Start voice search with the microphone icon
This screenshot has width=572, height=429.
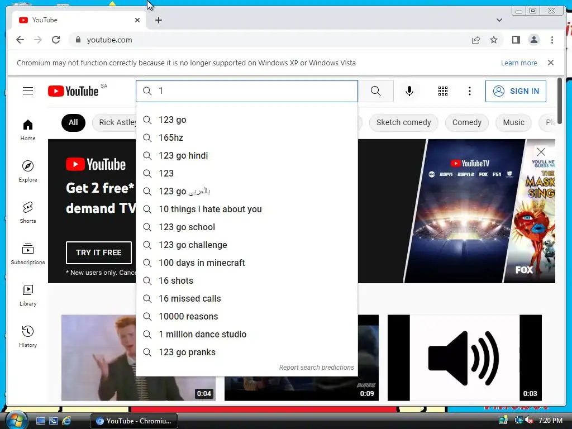point(409,91)
